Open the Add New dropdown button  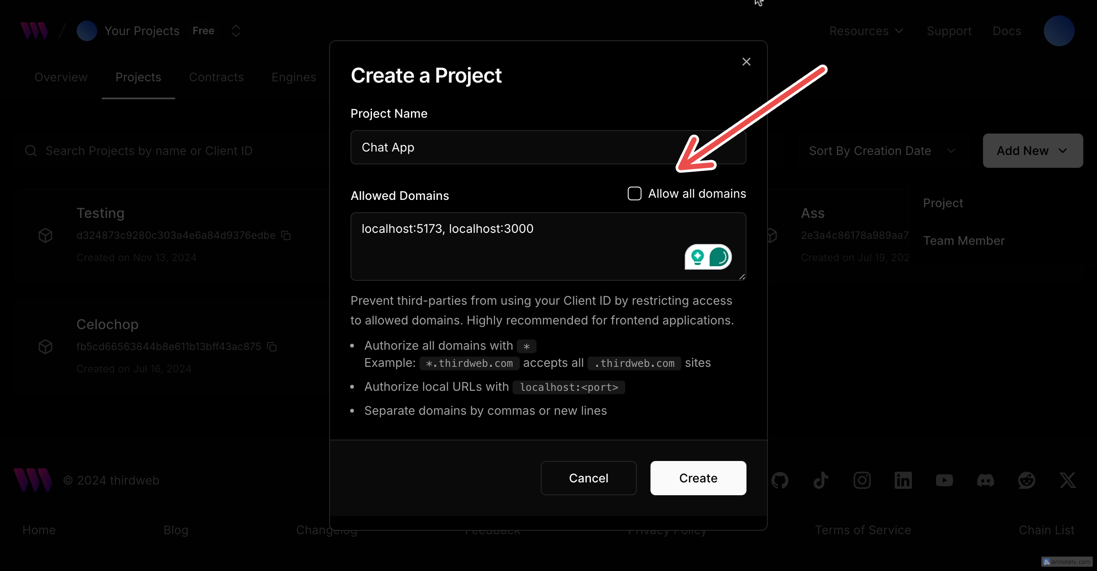(1033, 151)
